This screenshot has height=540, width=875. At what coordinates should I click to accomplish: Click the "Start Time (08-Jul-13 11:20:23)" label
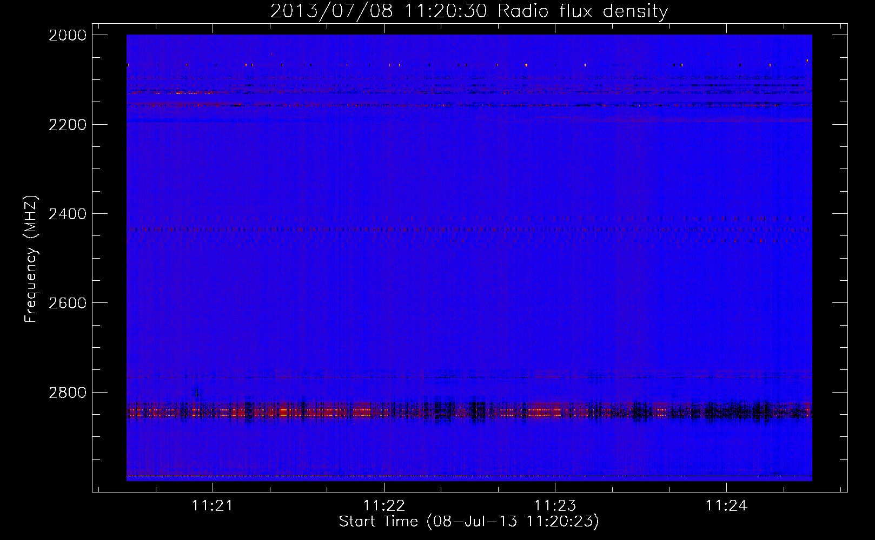point(469,522)
